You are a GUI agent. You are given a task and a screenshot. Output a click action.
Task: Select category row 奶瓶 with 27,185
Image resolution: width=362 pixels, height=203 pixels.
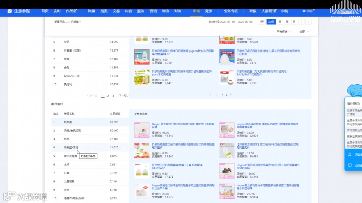[x=90, y=139]
